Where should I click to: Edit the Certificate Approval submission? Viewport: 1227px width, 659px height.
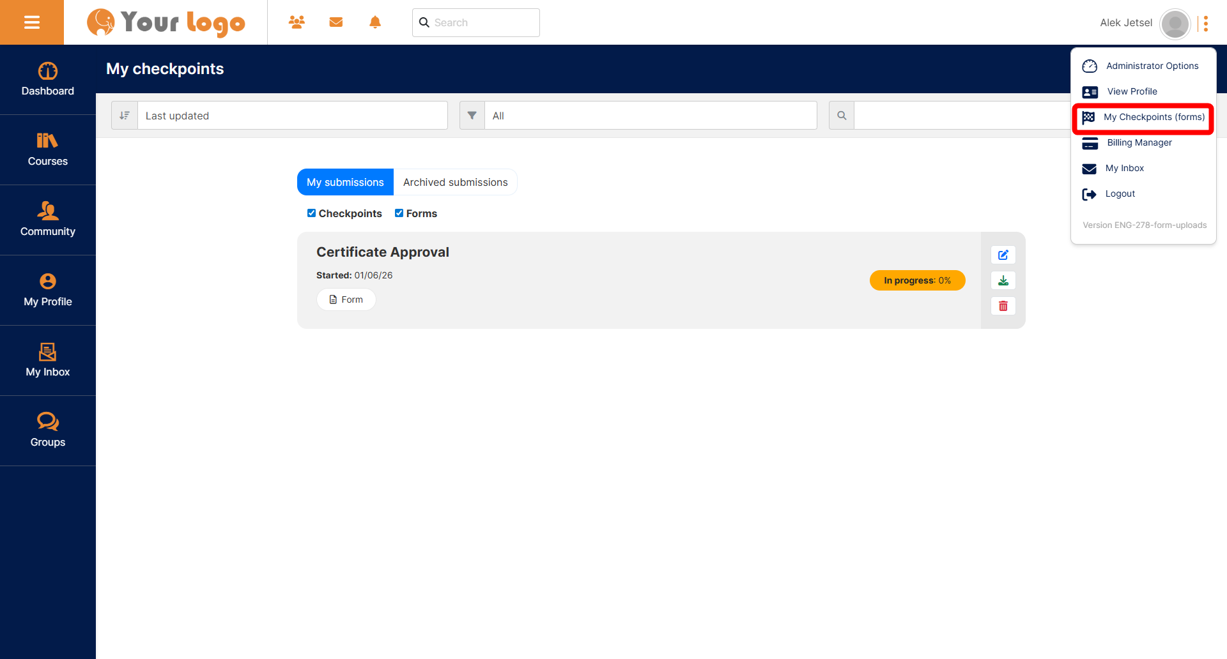point(1003,255)
